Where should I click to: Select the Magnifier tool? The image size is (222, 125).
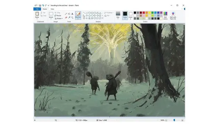(x=72, y=18)
